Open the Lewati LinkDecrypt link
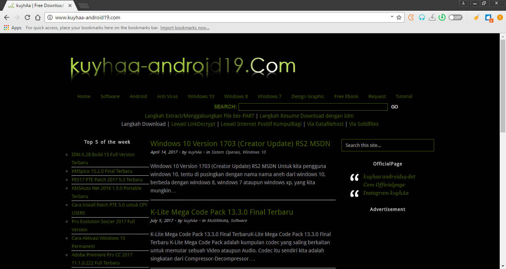 193,124
